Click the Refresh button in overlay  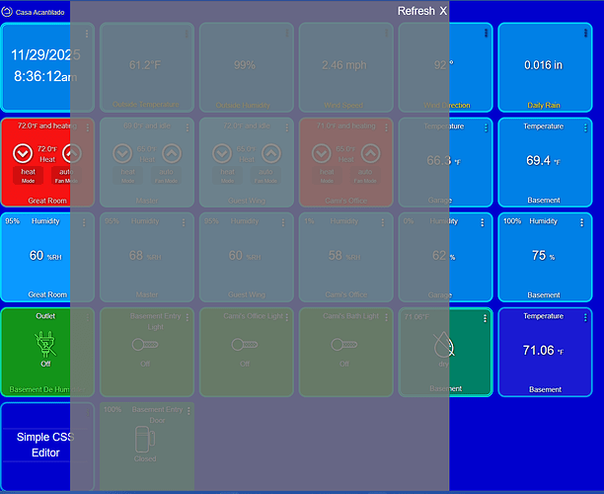pyautogui.click(x=416, y=11)
